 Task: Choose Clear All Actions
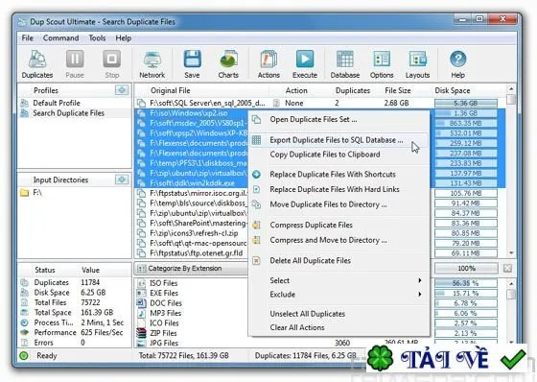coord(339,327)
